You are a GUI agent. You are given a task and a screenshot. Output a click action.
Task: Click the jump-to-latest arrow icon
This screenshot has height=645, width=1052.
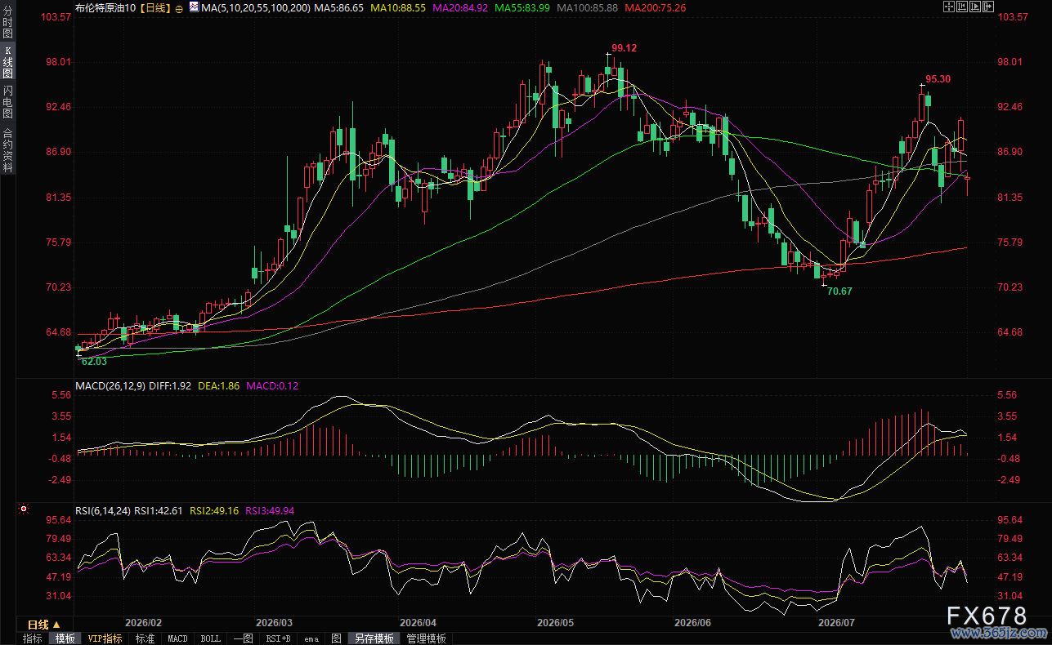(x=988, y=7)
